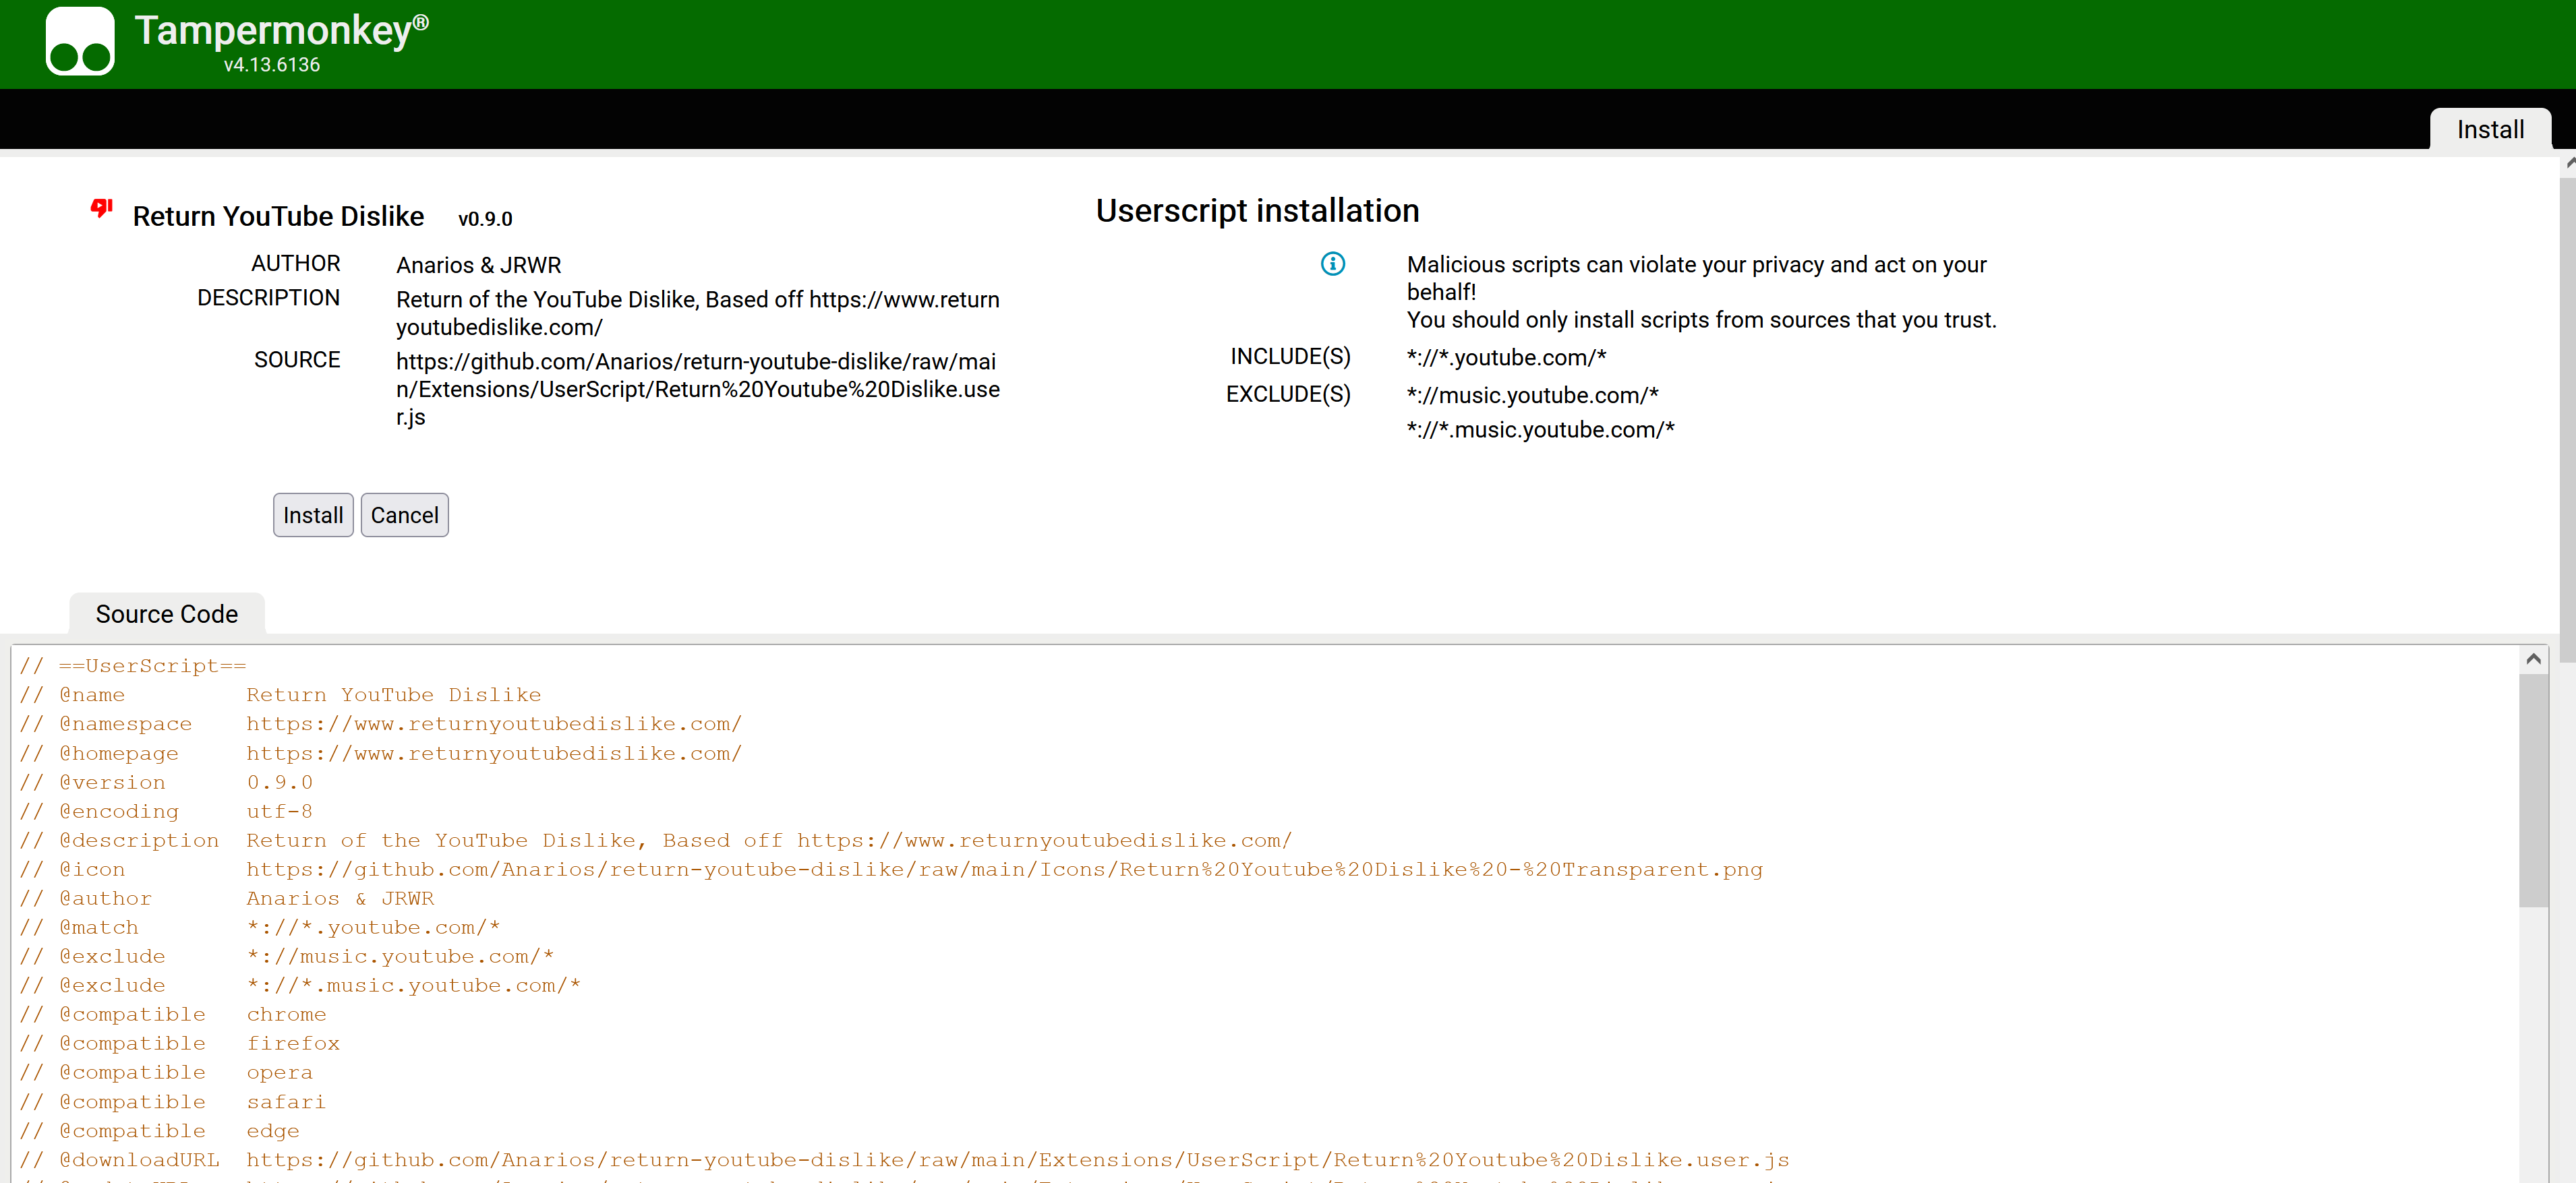Click the @downloadURL line in source code
The height and width of the screenshot is (1183, 2576).
(x=904, y=1159)
